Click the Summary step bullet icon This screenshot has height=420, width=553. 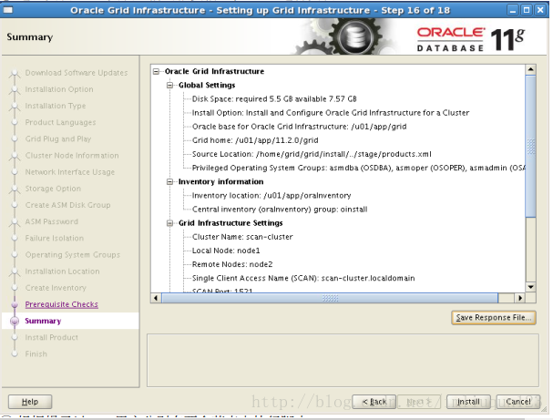click(15, 321)
